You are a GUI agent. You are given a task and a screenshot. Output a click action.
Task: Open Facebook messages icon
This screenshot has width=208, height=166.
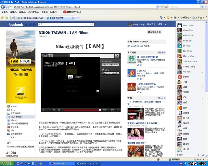click(30, 25)
